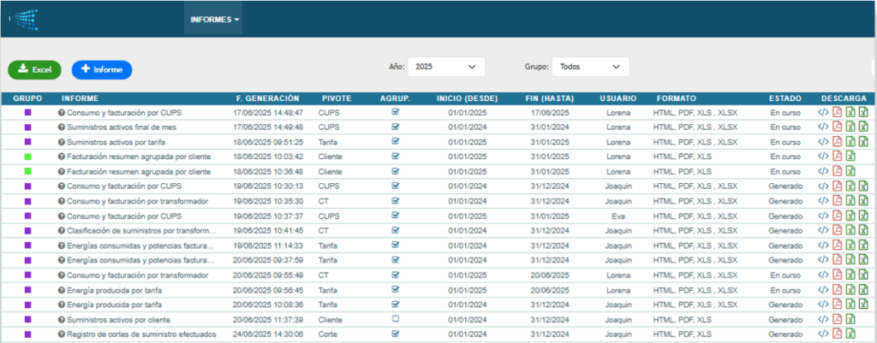Viewport: 877px width, 343px height.
Task: Click the blue Informe button
Action: pos(102,69)
